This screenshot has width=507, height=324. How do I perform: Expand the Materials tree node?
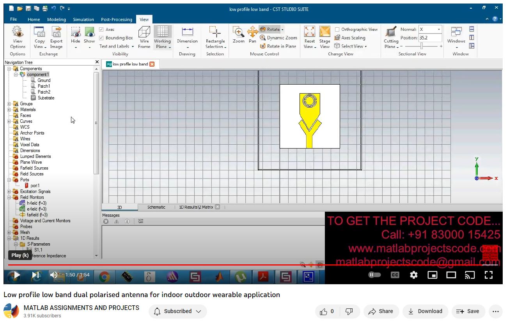click(x=9, y=110)
